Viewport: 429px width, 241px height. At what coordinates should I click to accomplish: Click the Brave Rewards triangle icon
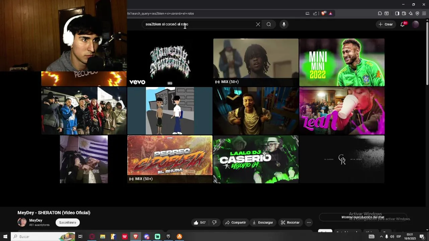330,13
